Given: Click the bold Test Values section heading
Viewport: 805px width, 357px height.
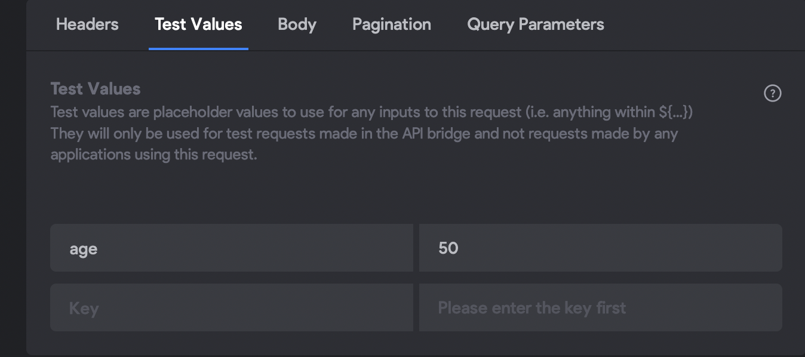Looking at the screenshot, I should (96, 89).
